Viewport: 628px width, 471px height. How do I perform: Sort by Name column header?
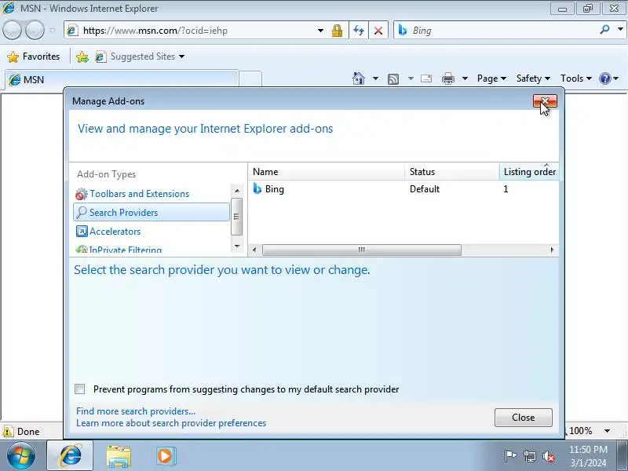coord(326,172)
